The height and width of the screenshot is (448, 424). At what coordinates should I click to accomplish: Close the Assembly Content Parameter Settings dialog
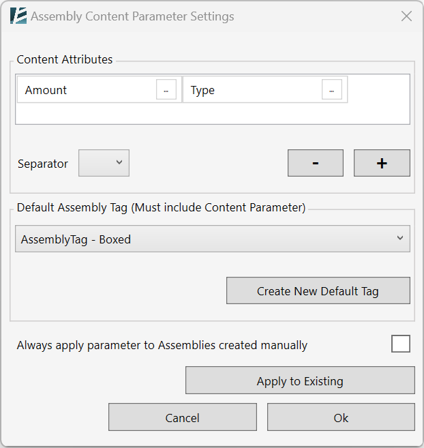point(406,16)
